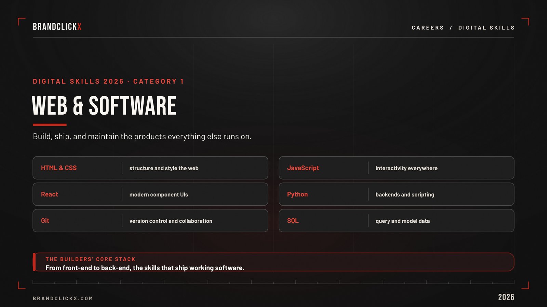Click the 'interactivity everywhere' description

(406, 168)
